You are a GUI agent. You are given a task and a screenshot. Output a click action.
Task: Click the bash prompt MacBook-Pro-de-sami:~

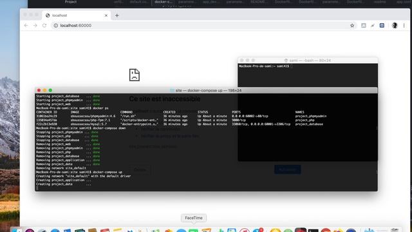click(x=264, y=66)
